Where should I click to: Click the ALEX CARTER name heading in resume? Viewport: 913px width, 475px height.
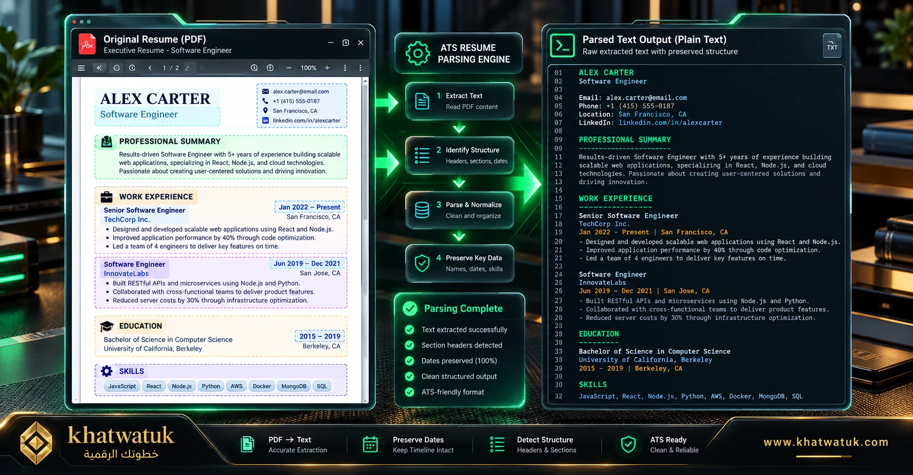tap(155, 99)
